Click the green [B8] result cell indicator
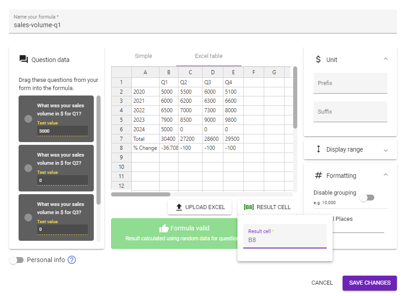The width and height of the screenshot is (406, 296). click(x=249, y=207)
